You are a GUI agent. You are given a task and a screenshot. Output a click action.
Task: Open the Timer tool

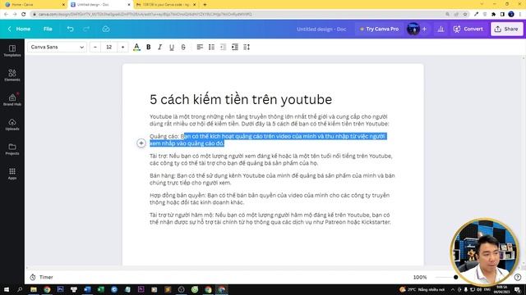(x=41, y=277)
